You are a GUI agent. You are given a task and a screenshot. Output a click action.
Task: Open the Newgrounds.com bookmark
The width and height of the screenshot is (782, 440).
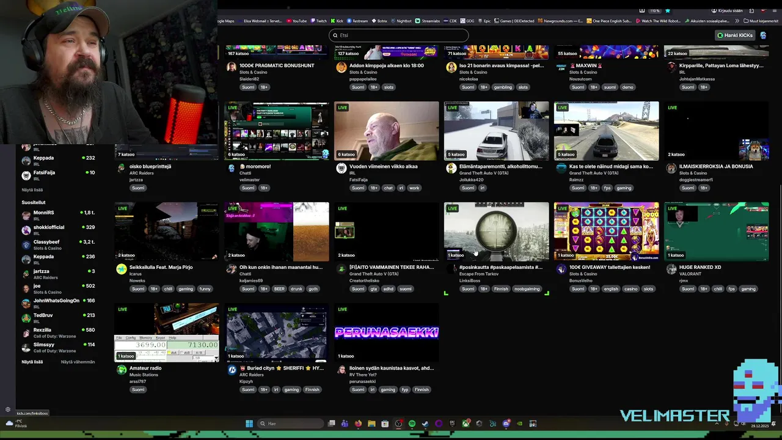pyautogui.click(x=561, y=21)
